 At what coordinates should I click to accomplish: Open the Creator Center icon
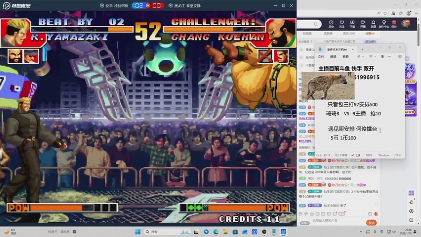pyautogui.click(x=384, y=24)
